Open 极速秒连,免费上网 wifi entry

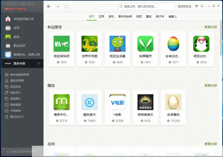coord(22,55)
